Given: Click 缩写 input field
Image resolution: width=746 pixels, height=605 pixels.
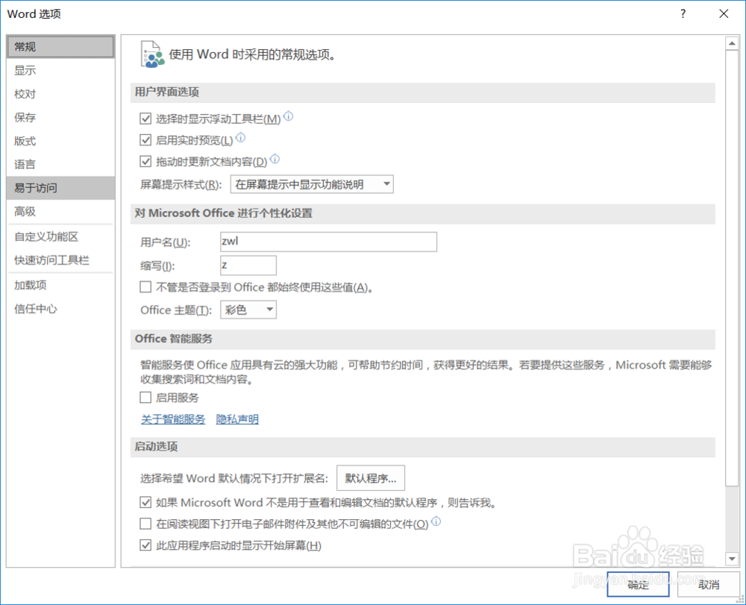Looking at the screenshot, I should (x=248, y=266).
